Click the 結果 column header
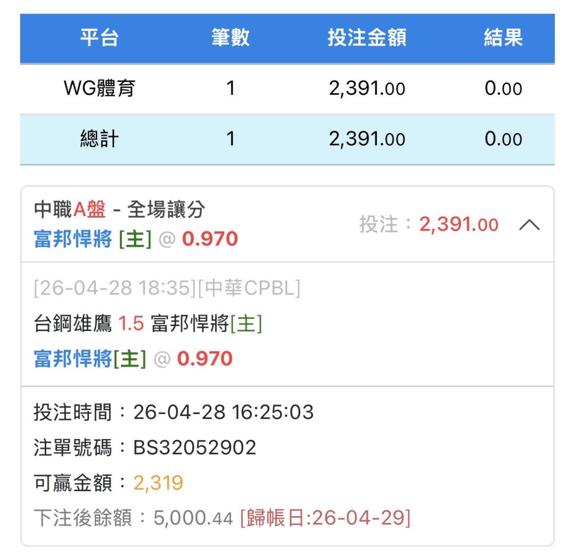 click(503, 38)
